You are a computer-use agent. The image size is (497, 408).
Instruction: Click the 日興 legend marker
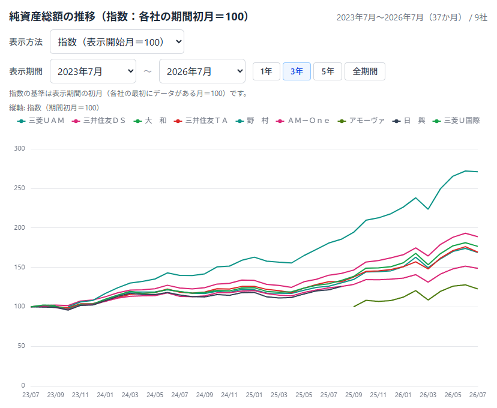pos(397,121)
